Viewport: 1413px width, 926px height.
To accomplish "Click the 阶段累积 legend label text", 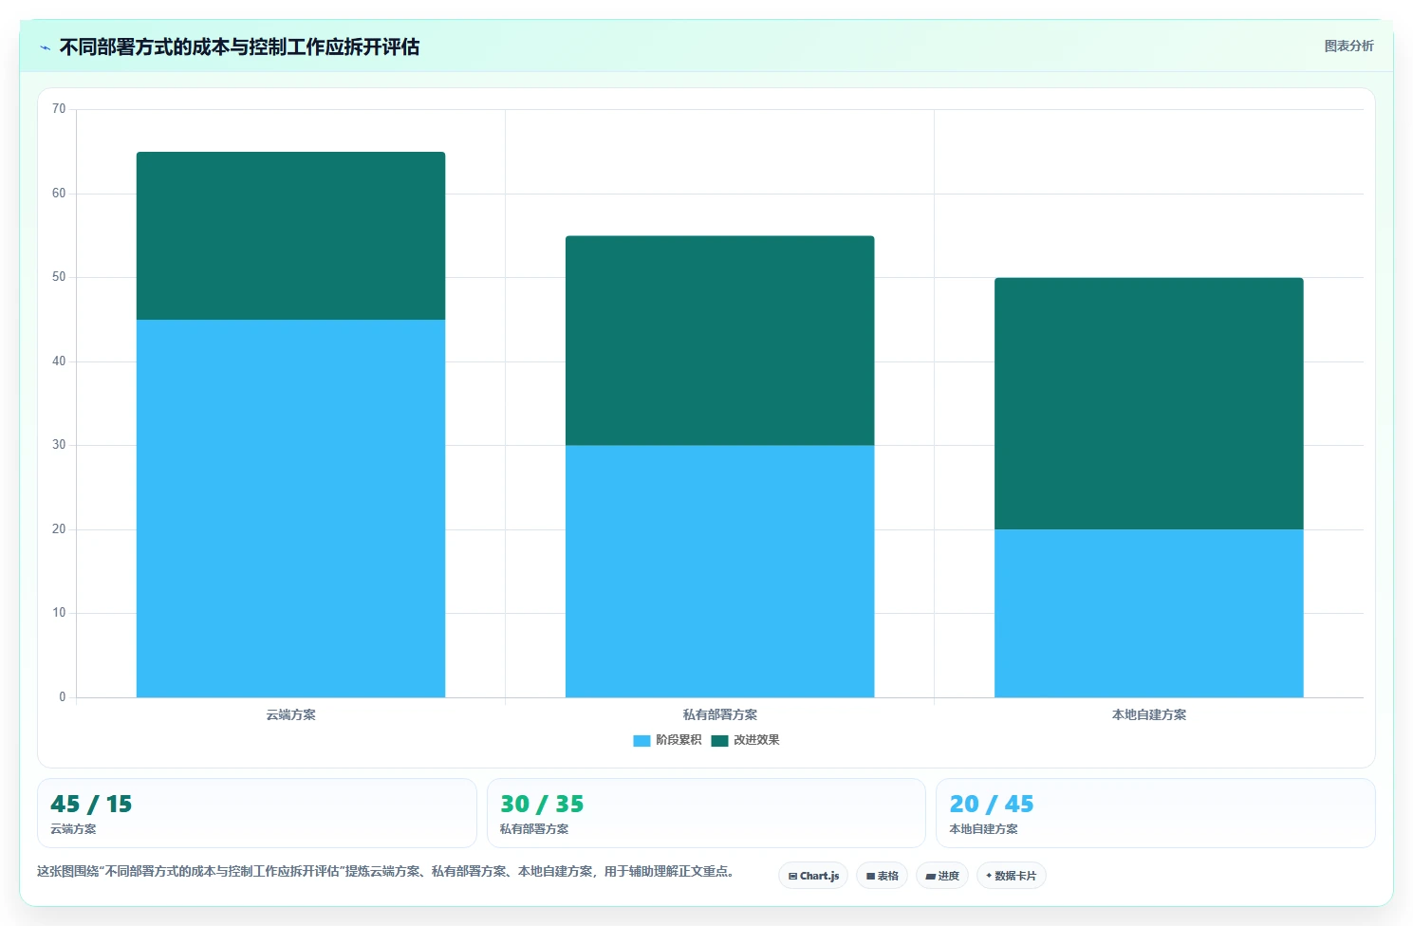I will [x=679, y=740].
